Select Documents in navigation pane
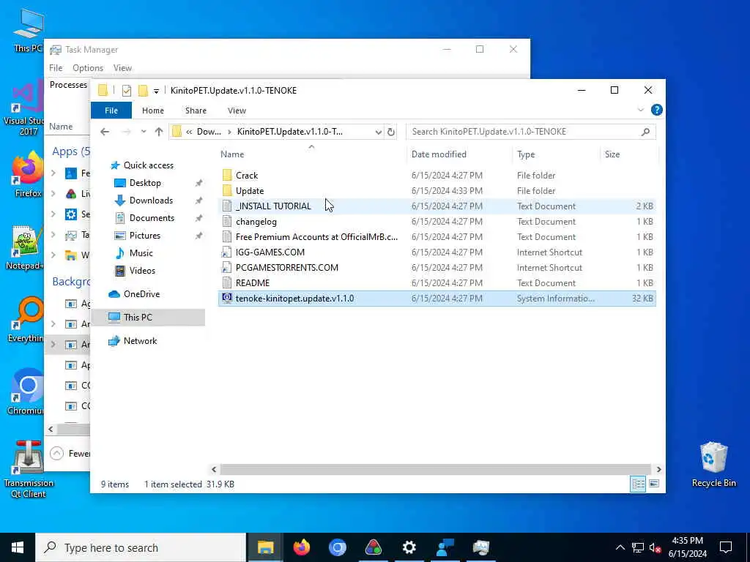Image resolution: width=750 pixels, height=562 pixels. [x=152, y=218]
